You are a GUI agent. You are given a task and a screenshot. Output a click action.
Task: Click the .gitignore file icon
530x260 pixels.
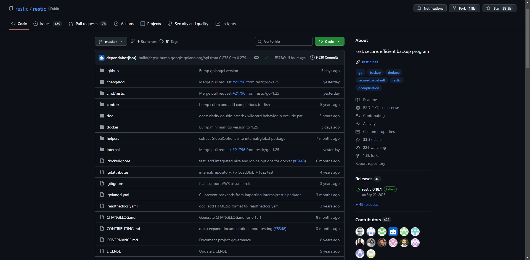[102, 184]
